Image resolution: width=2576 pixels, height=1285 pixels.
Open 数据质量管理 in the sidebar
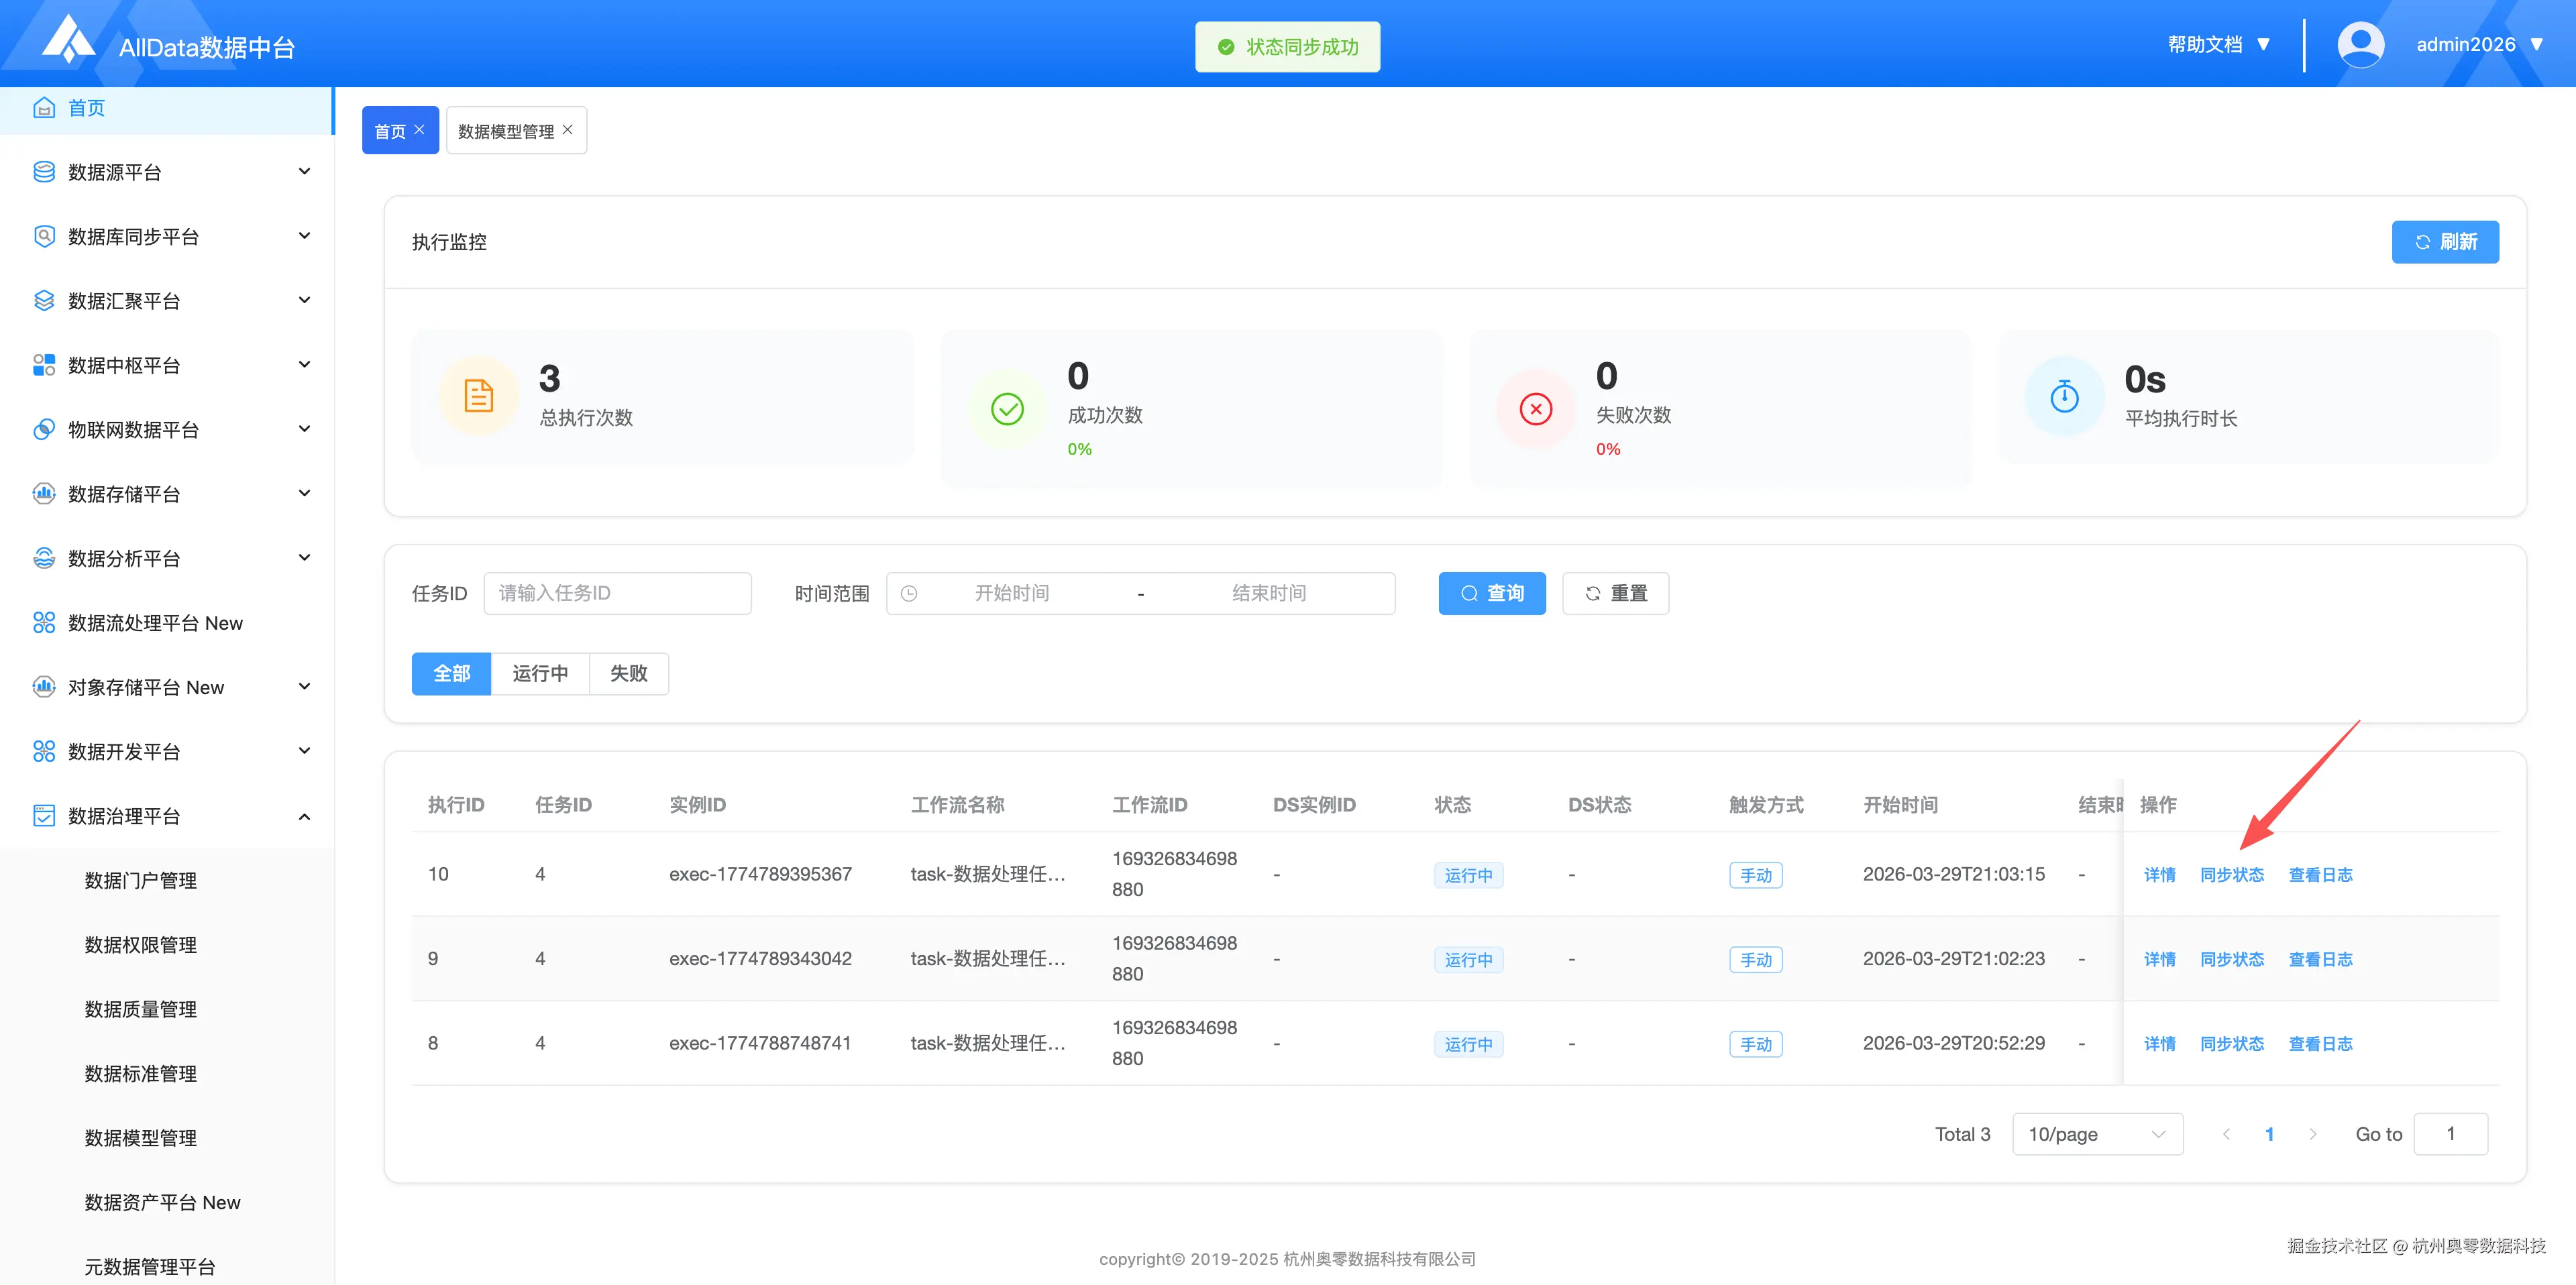(x=141, y=1009)
